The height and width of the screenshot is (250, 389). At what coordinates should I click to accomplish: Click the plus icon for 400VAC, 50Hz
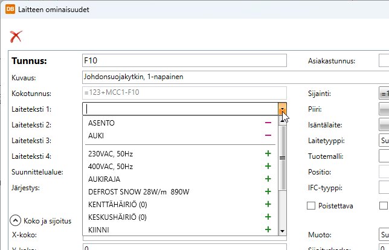pyautogui.click(x=268, y=166)
